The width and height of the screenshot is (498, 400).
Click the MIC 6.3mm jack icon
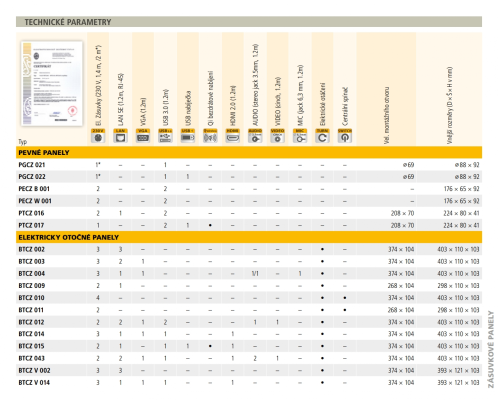(300, 135)
